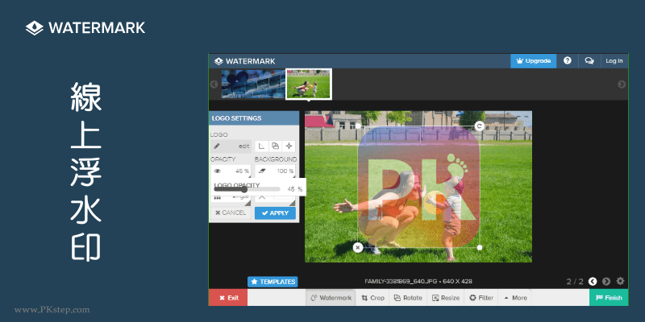
Task: Open the background 100 % setting
Action: pyautogui.click(x=275, y=171)
